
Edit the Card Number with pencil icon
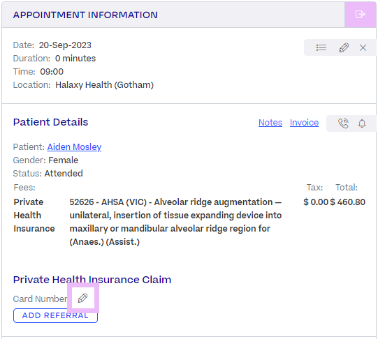(82, 298)
